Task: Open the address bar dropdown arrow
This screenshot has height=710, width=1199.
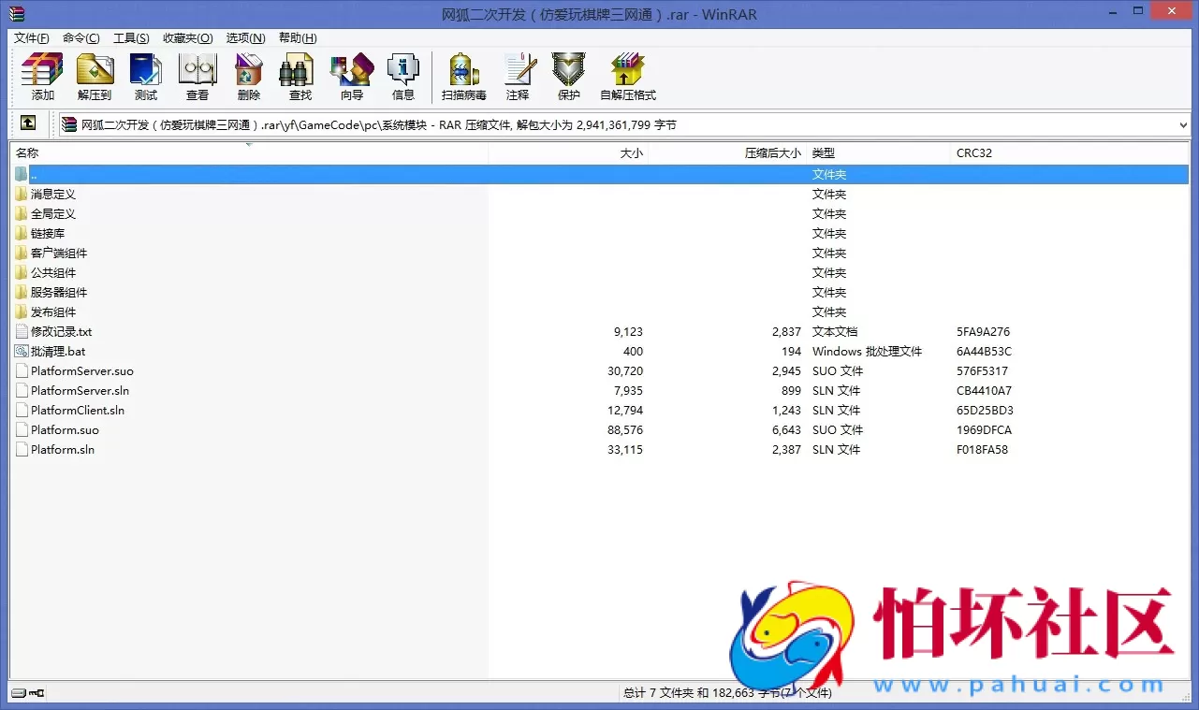Action: [1185, 123]
